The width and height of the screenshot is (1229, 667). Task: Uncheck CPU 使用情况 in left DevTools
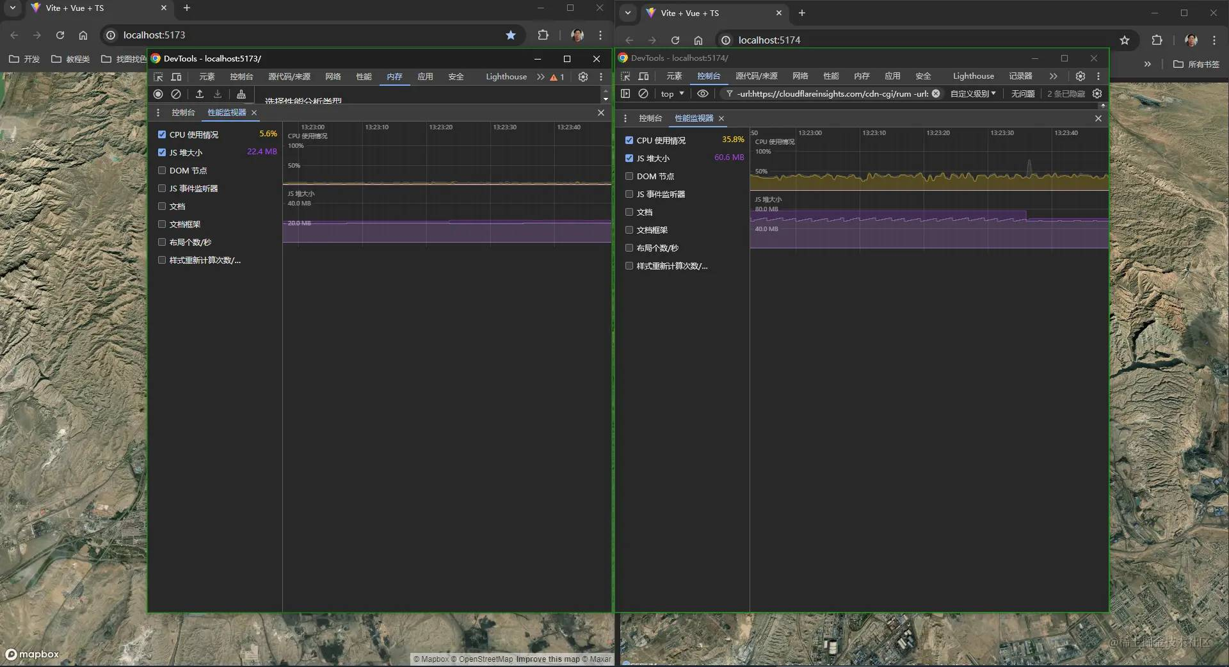[x=162, y=134]
